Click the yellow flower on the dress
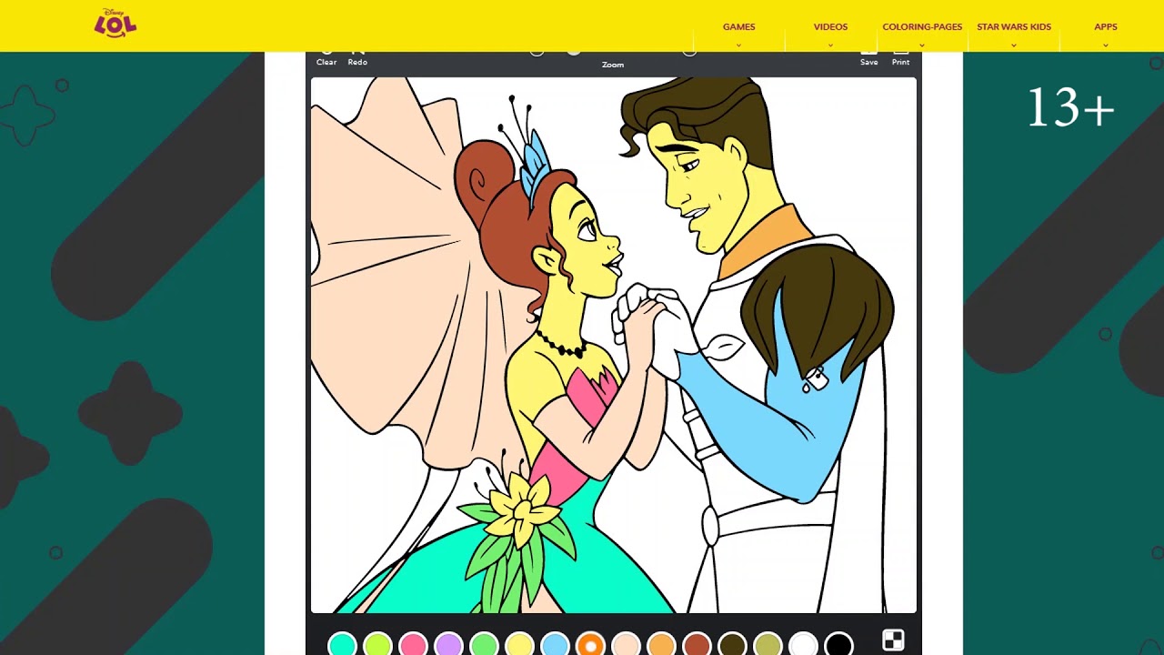 [x=522, y=512]
